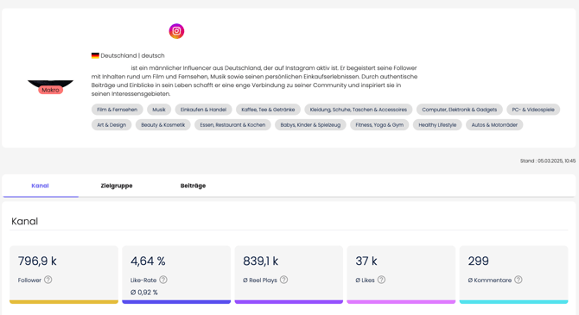
Task: Select the Healthy Lifestyle tag
Action: [437, 124]
